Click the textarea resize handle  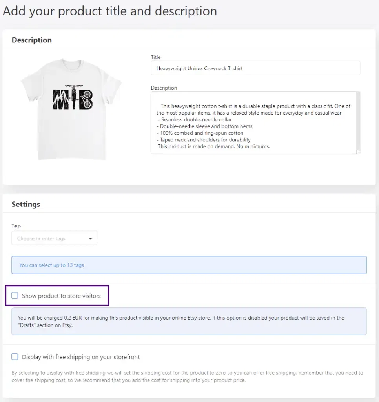click(x=358, y=152)
